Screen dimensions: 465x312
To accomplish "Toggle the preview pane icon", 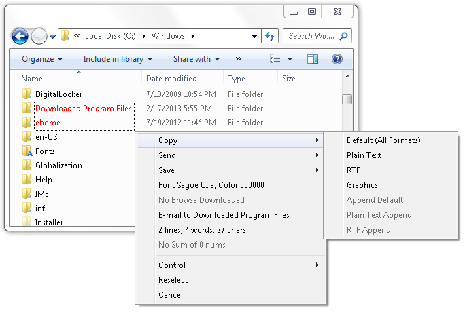I will click(313, 59).
